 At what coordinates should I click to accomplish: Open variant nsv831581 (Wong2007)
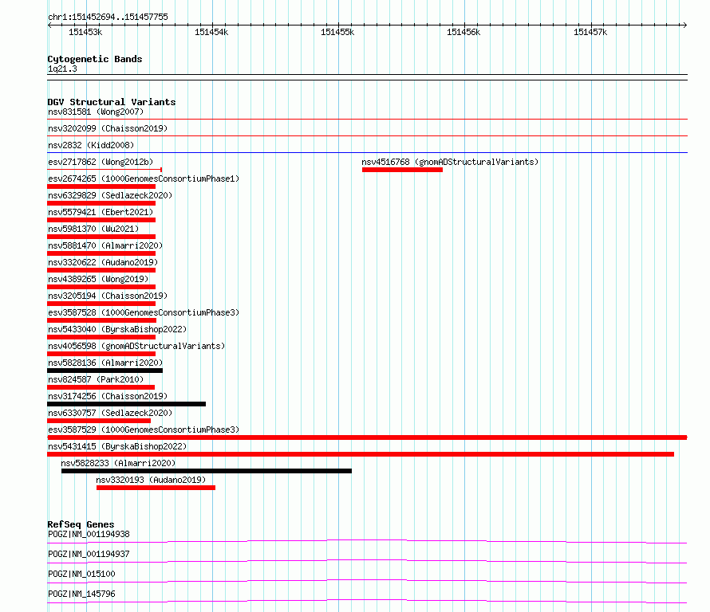click(96, 112)
